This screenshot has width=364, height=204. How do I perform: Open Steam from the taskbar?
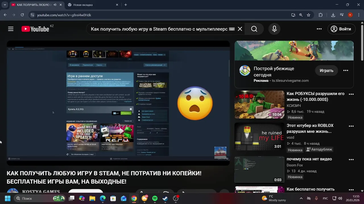(165, 198)
